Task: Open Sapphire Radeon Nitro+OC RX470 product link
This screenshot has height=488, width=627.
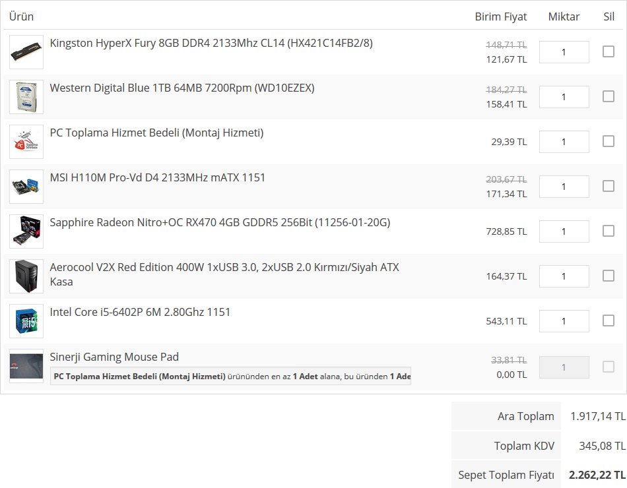Action: pyautogui.click(x=220, y=222)
